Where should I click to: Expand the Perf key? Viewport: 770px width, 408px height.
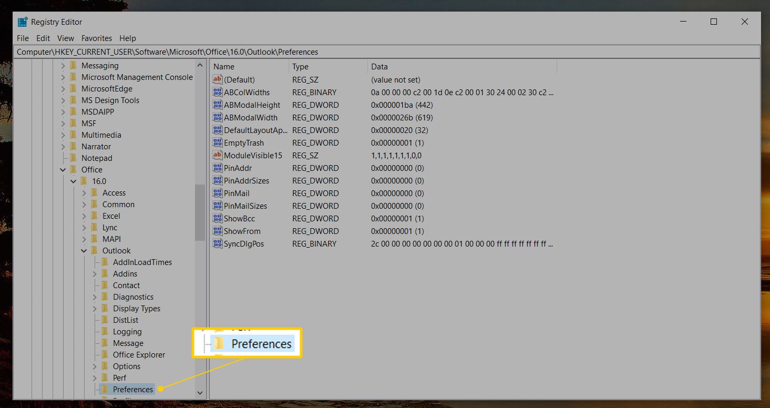click(x=95, y=378)
